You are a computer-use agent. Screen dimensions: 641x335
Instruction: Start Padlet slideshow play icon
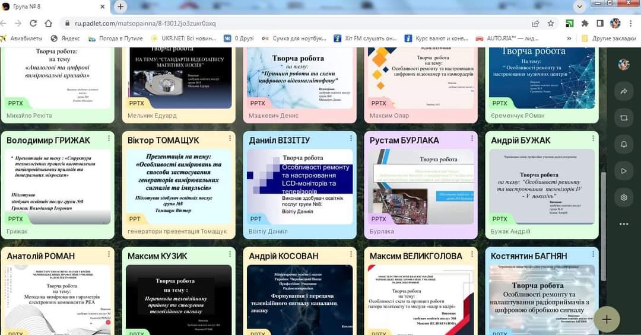coord(623,171)
